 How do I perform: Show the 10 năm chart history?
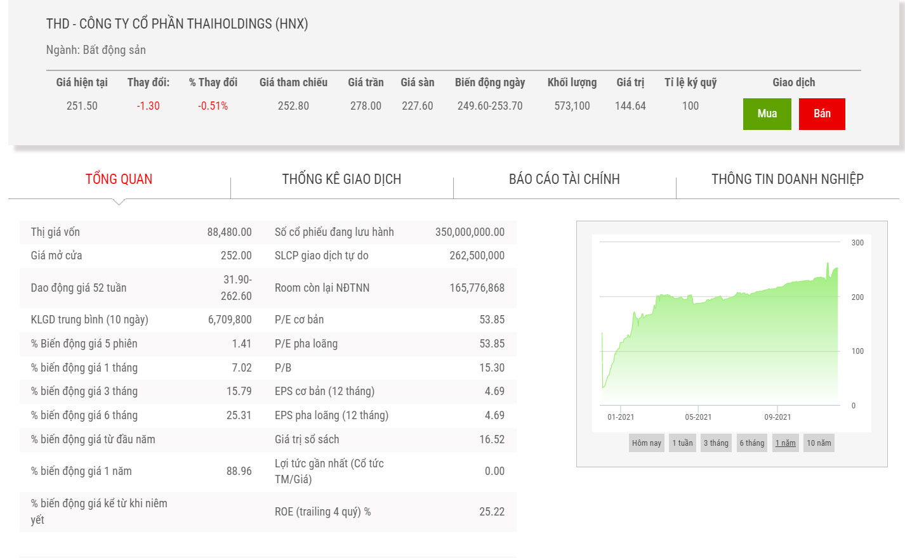pyautogui.click(x=819, y=443)
